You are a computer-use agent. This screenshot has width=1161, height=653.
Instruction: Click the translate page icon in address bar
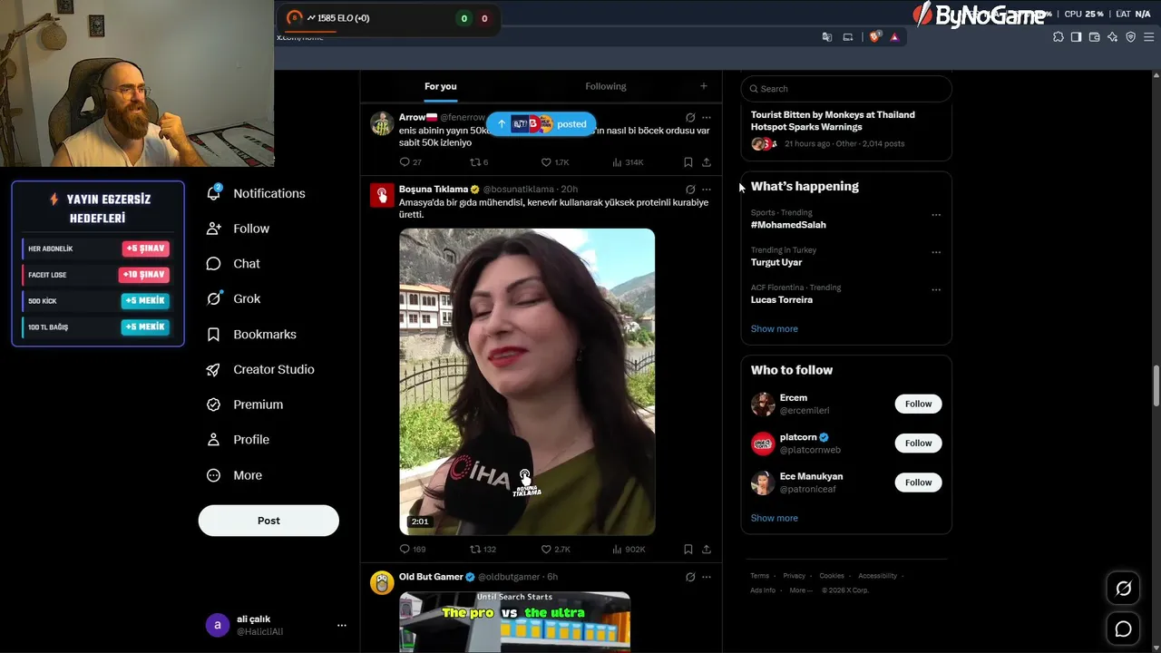pos(827,37)
